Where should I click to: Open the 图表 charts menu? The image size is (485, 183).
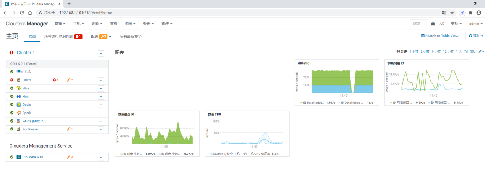coord(130,24)
